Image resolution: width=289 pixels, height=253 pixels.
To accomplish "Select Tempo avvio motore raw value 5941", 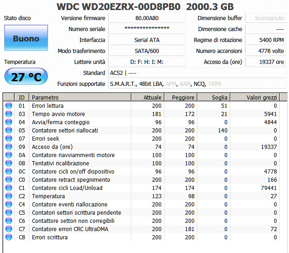I will 270,114.
